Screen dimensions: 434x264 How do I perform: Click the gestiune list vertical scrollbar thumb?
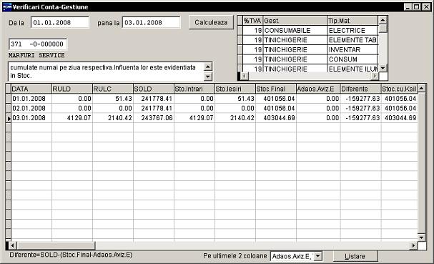[383, 29]
